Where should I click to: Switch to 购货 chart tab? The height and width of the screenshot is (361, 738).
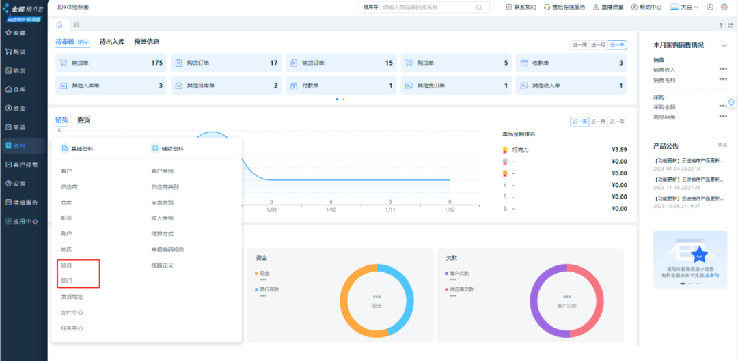[x=84, y=119]
